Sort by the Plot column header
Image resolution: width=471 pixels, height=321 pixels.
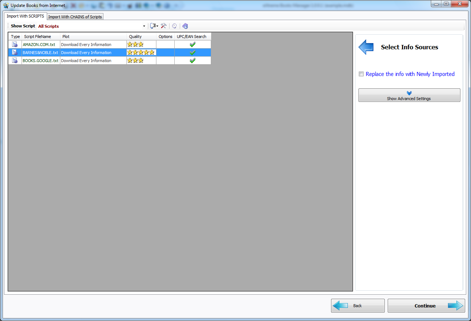click(x=93, y=37)
